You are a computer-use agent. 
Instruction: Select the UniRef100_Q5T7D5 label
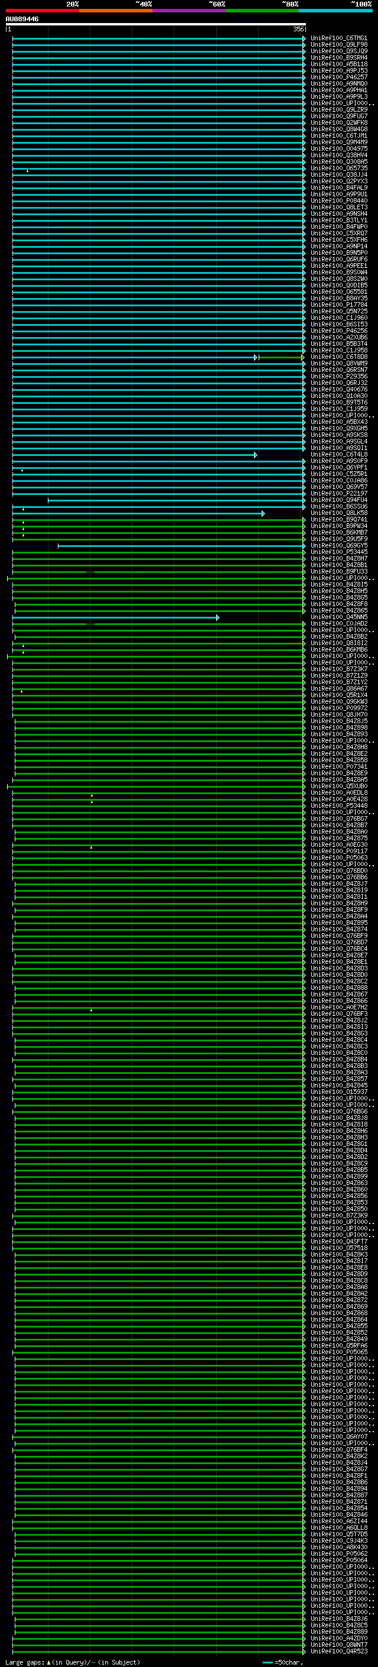click(339, 1535)
